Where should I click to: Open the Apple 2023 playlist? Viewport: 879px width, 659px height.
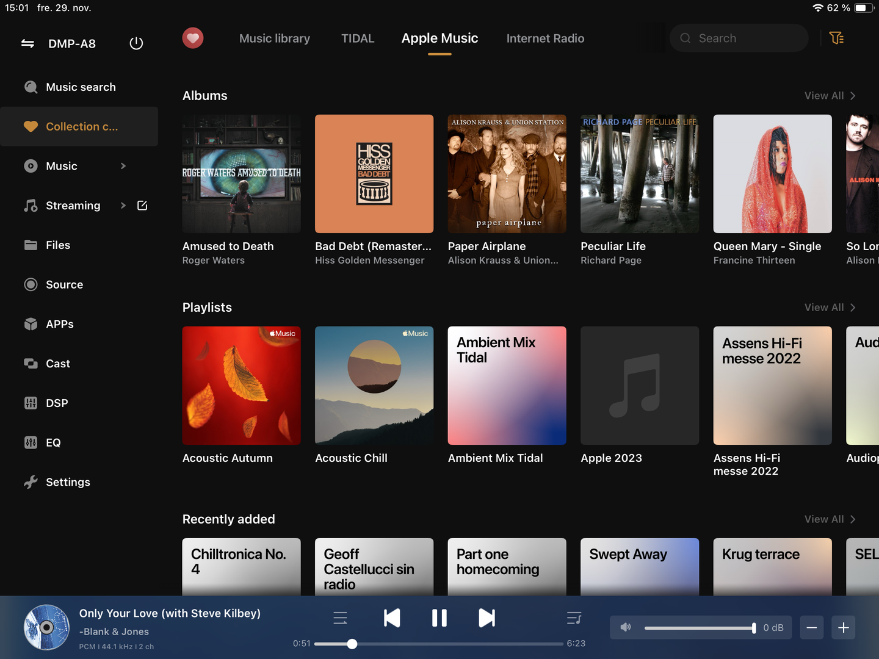click(640, 386)
